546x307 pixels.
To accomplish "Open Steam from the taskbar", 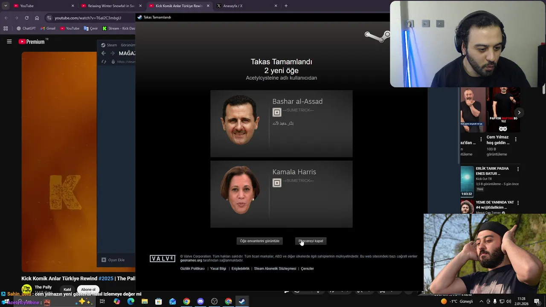I will 242,301.
